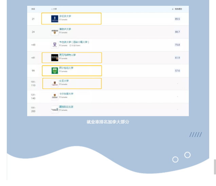Click 'Canada' under 卡尔加里大学
This screenshot has height=186, width=216.
tap(64, 97)
